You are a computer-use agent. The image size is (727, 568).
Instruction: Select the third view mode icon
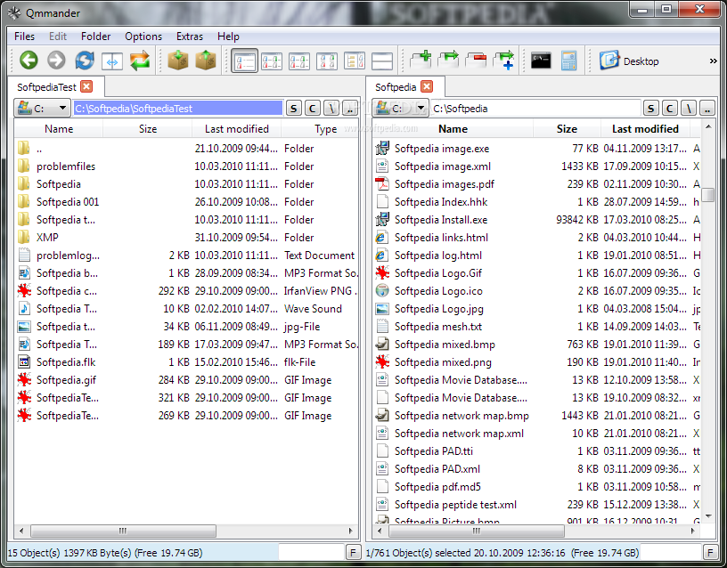pos(299,61)
